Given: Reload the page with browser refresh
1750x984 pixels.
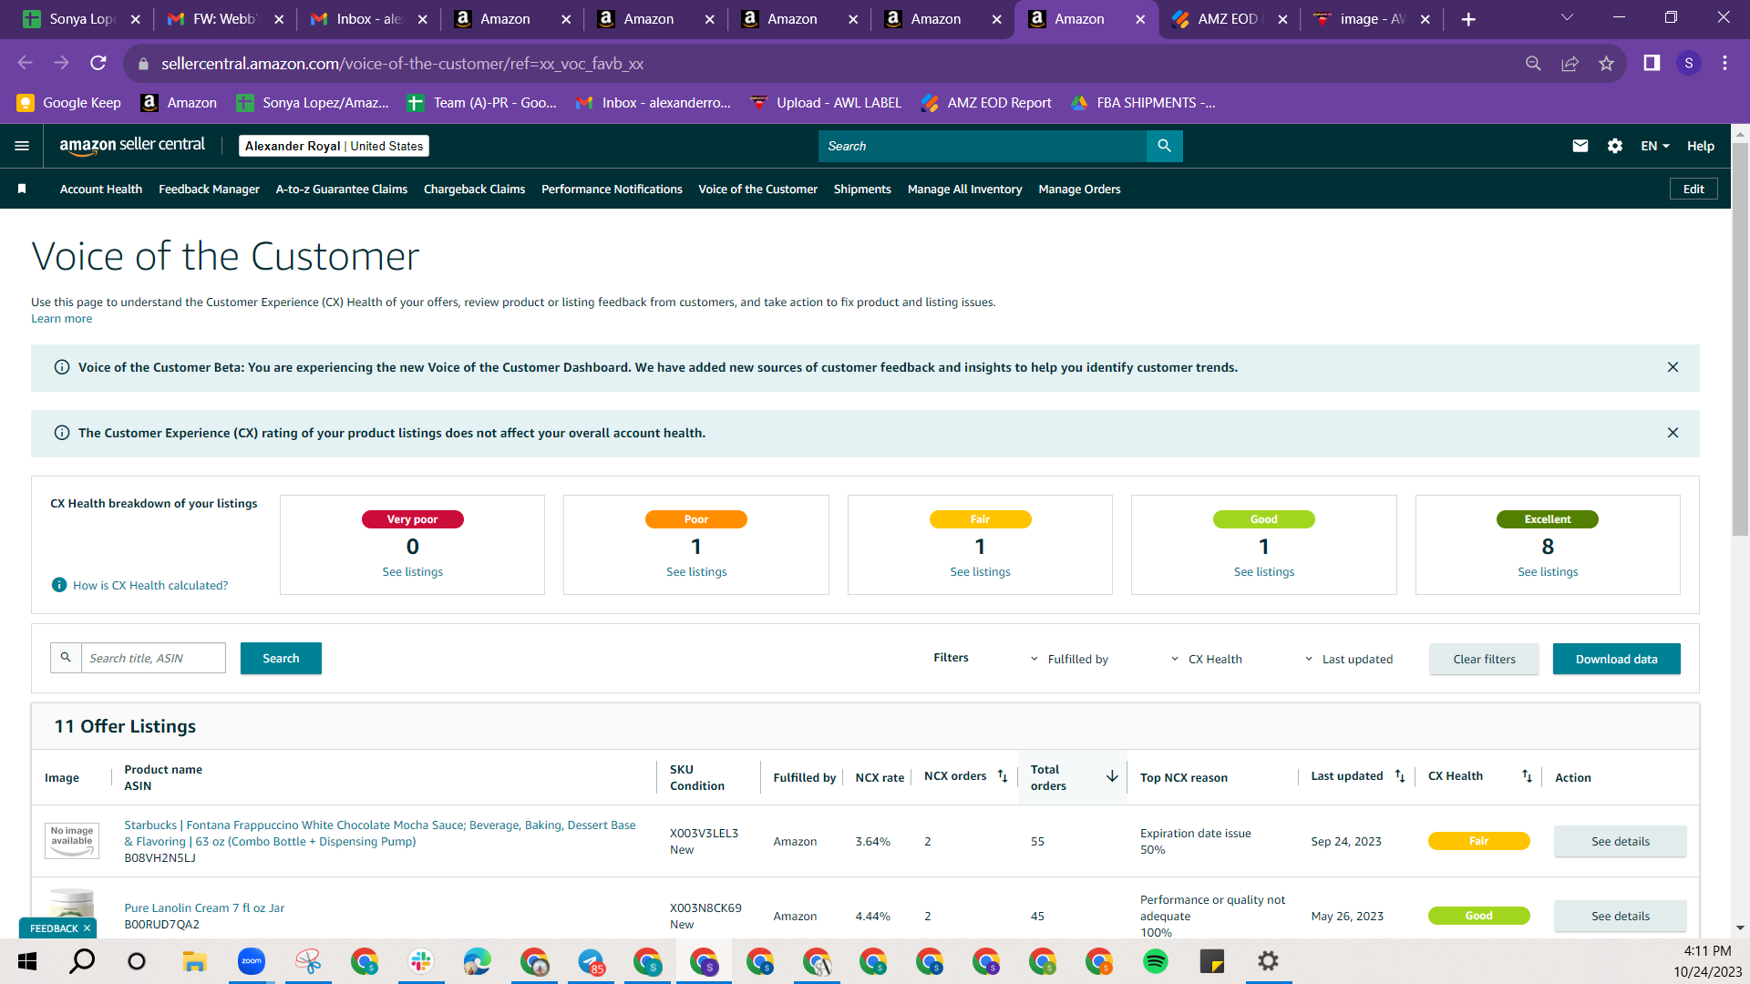Looking at the screenshot, I should pos(98,63).
